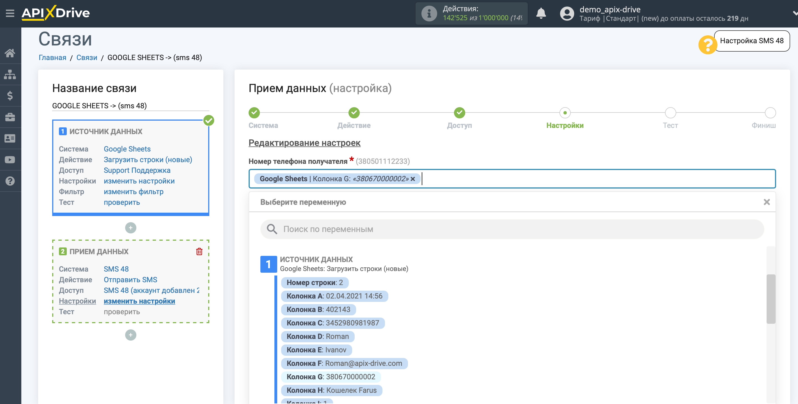798x404 pixels.
Task: Delete the data receiver block with trash icon
Action: click(199, 251)
